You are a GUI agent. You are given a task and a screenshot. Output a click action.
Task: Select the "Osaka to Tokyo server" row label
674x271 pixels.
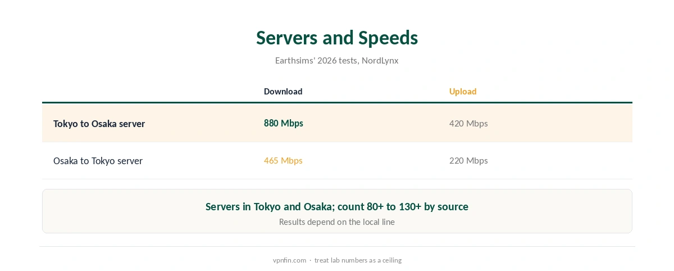98,161
